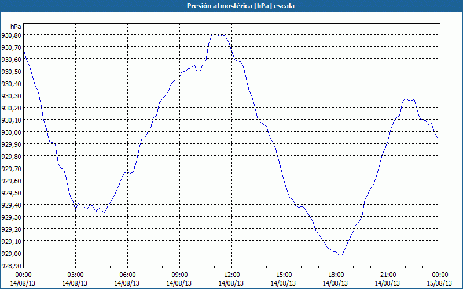Click the curve's evening peak near 22:00
This screenshot has height=289, width=463.
[x=405, y=98]
